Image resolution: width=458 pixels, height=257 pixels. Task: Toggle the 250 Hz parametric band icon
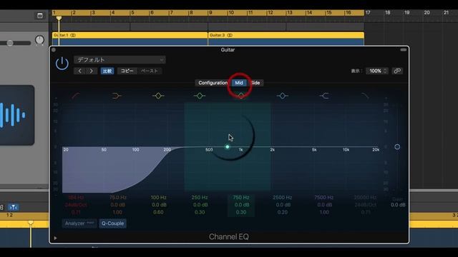(200, 96)
